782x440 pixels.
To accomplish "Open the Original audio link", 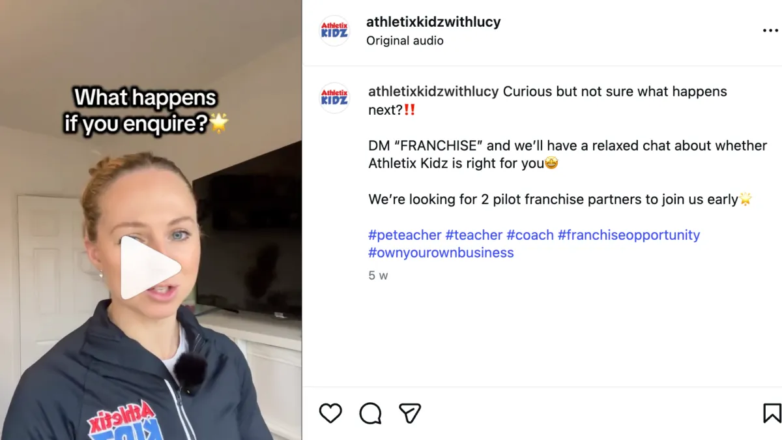I will pos(405,40).
